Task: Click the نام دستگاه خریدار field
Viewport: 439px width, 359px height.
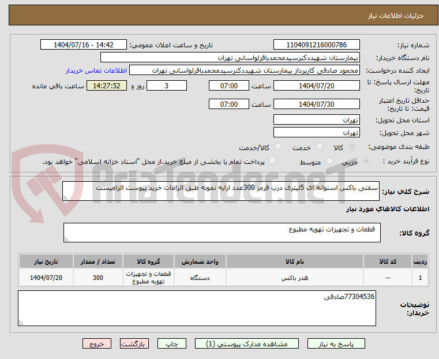Action: click(230, 58)
